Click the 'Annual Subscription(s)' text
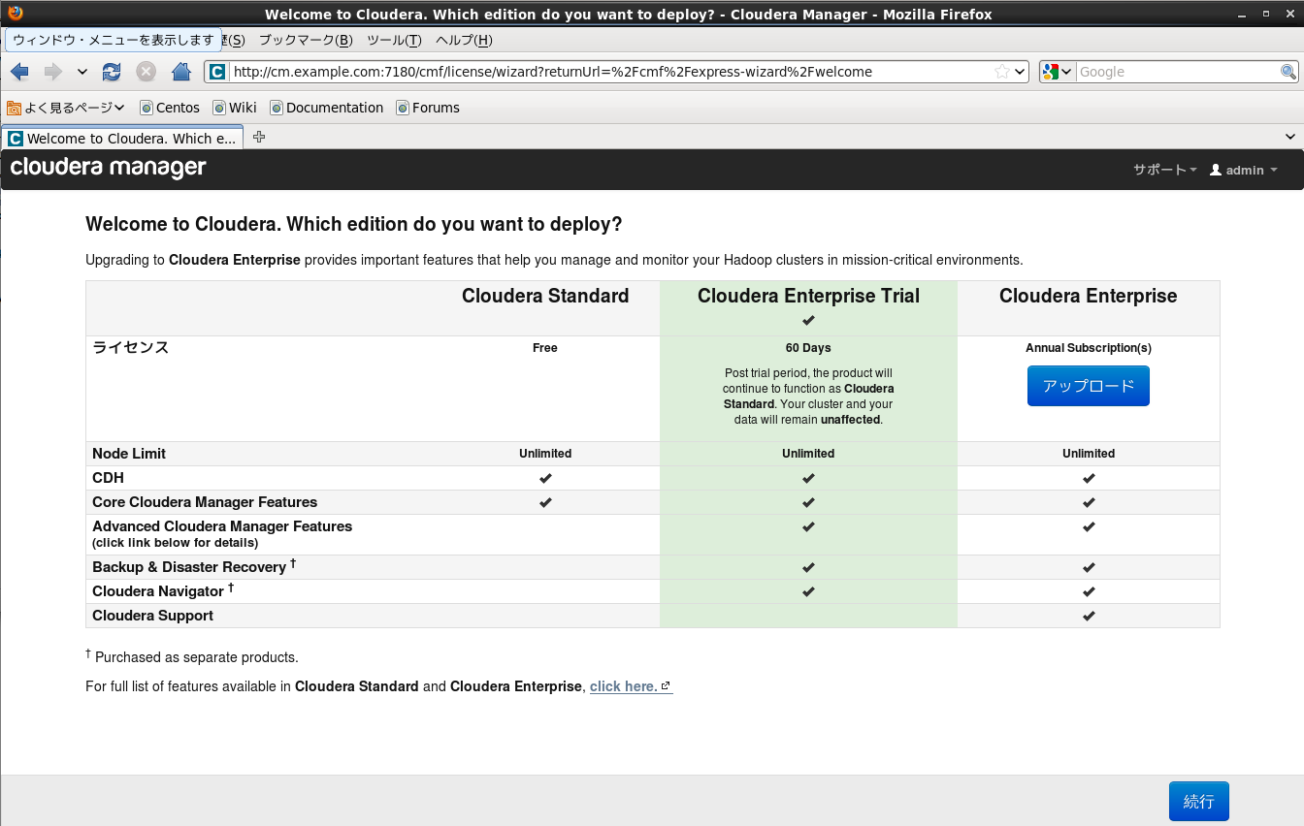Viewport: 1304px width, 826px height. coord(1089,348)
